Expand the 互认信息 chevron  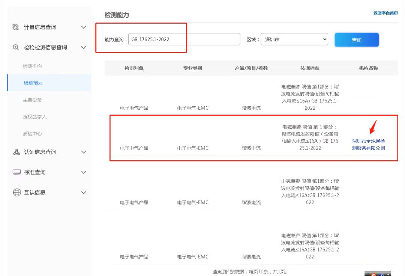click(84, 193)
